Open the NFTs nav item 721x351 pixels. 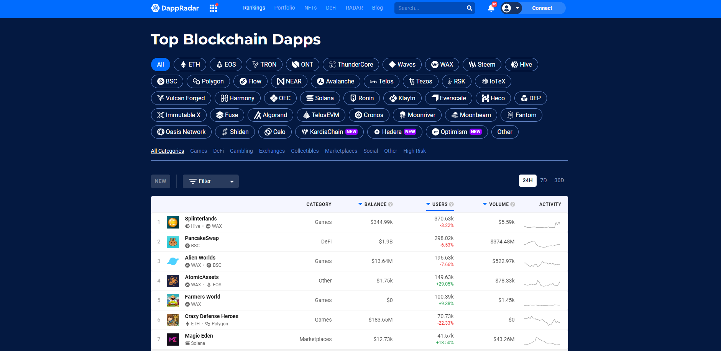click(310, 8)
